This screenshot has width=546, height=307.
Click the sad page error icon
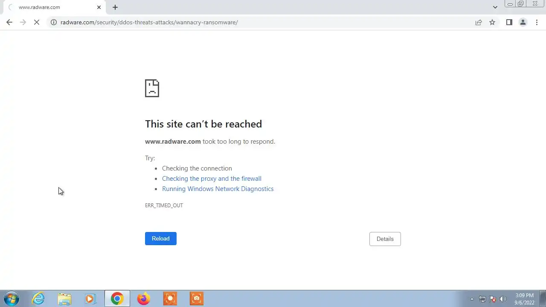click(x=152, y=88)
